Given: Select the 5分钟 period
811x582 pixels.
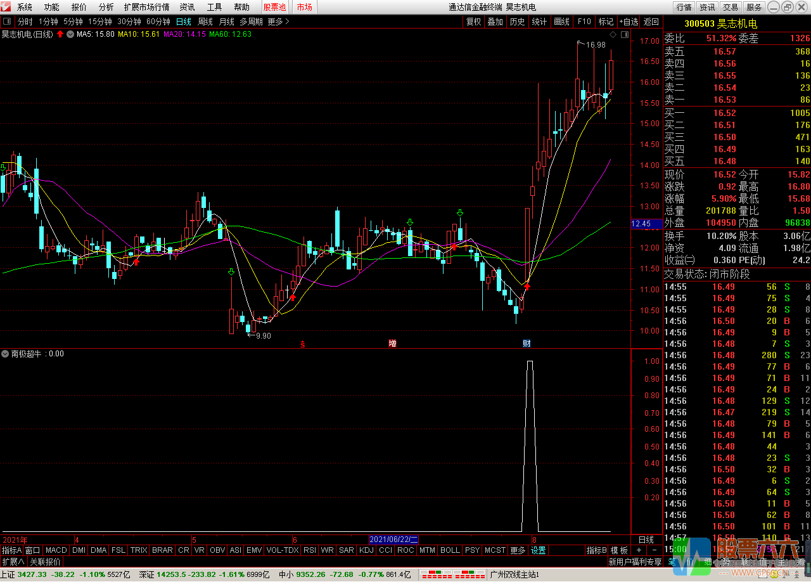Looking at the screenshot, I should [x=73, y=22].
